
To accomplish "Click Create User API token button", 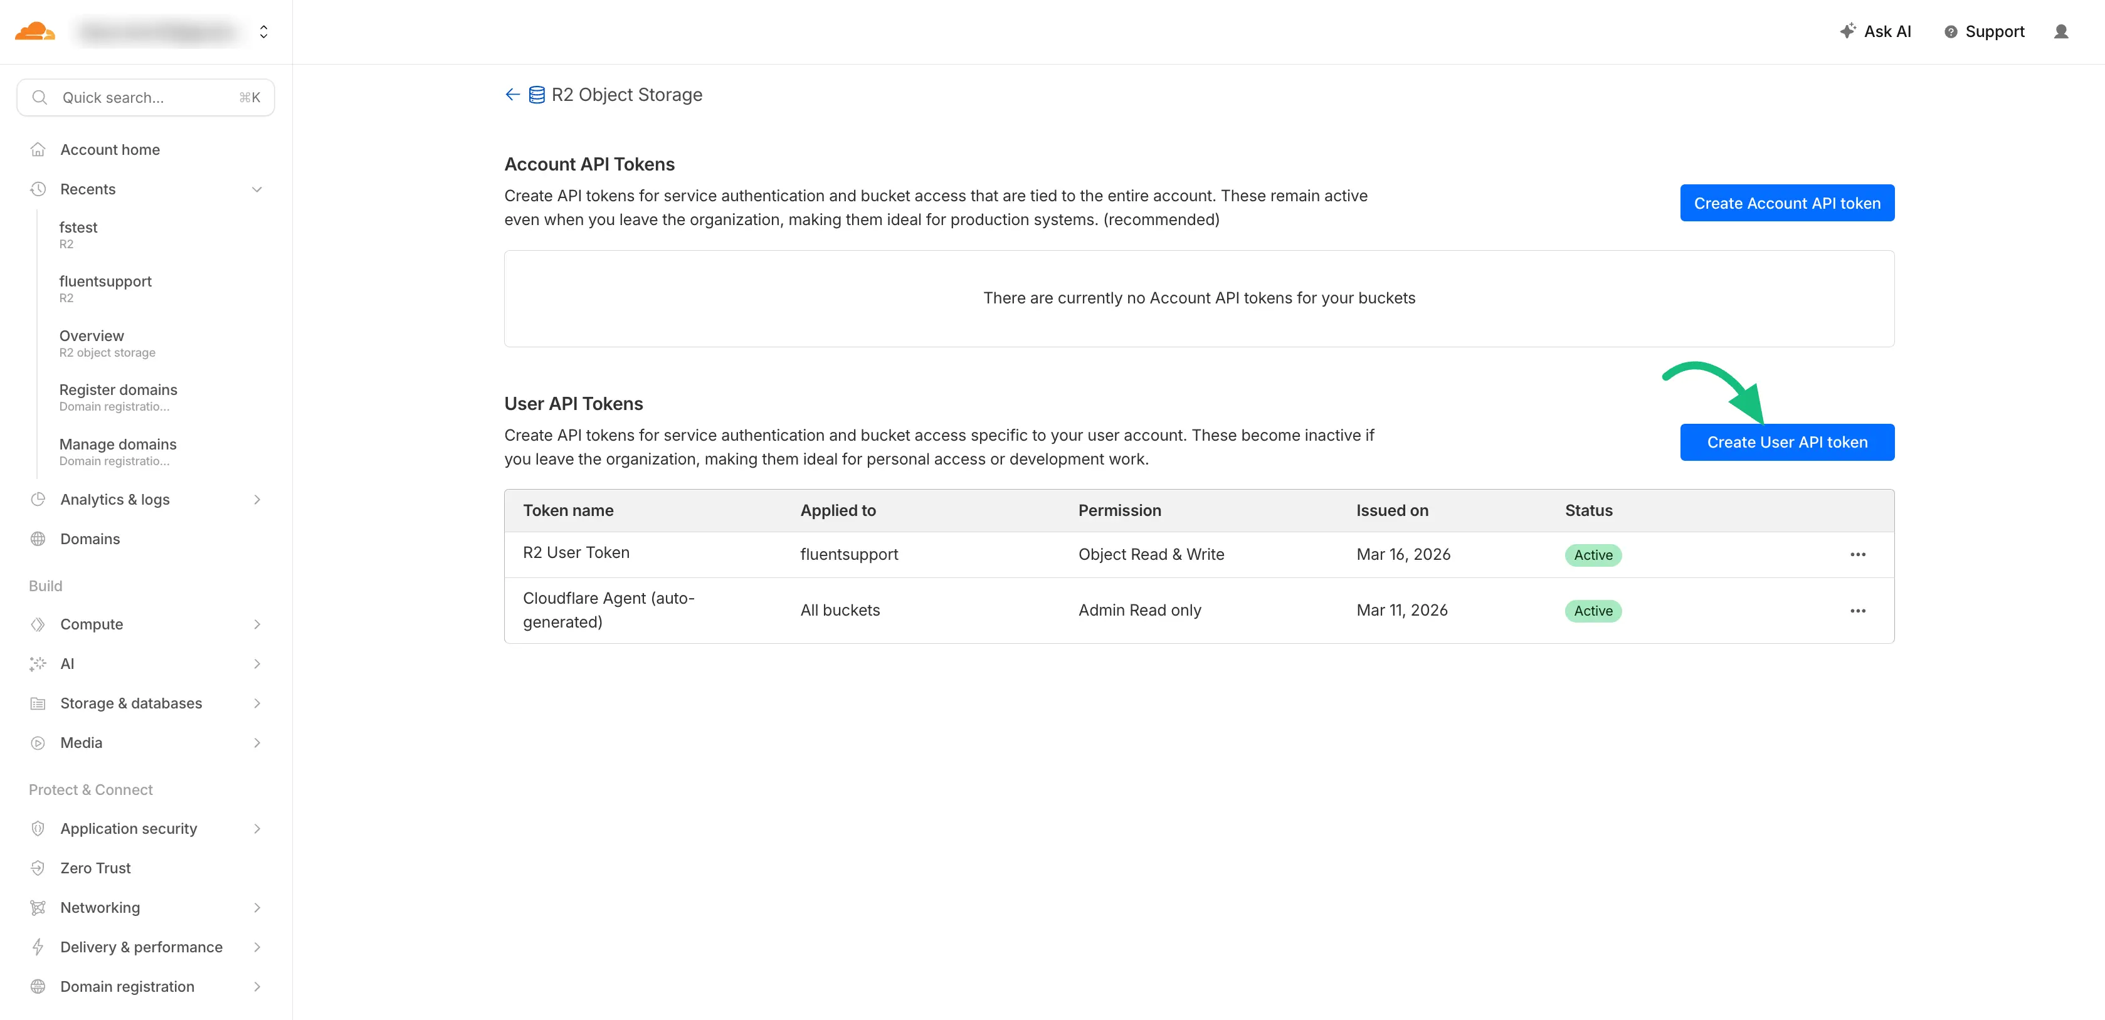I will click(x=1786, y=442).
